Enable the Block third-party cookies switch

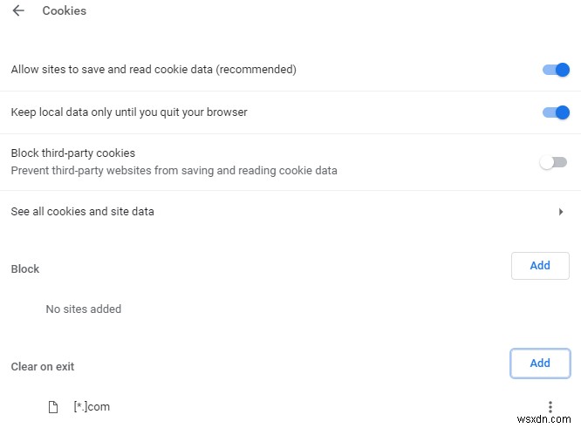click(x=553, y=162)
